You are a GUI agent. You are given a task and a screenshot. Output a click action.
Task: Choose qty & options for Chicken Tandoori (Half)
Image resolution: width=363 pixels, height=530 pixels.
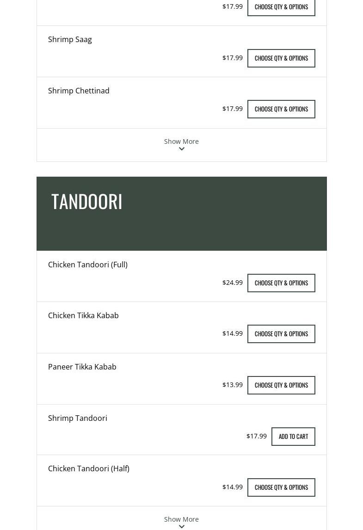pyautogui.click(x=281, y=487)
